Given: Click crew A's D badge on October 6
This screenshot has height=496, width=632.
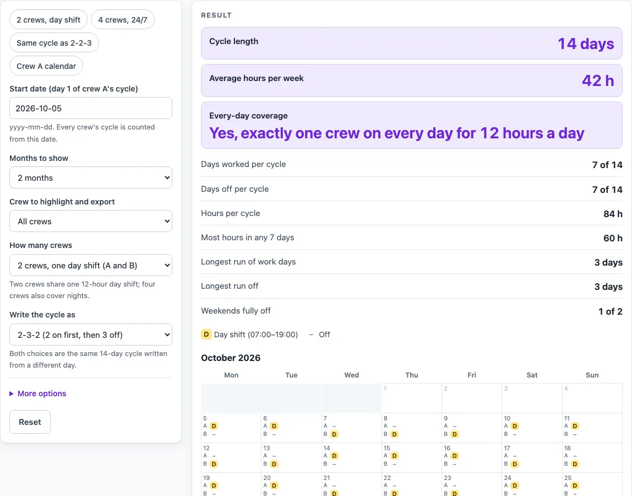Looking at the screenshot, I should (x=274, y=426).
